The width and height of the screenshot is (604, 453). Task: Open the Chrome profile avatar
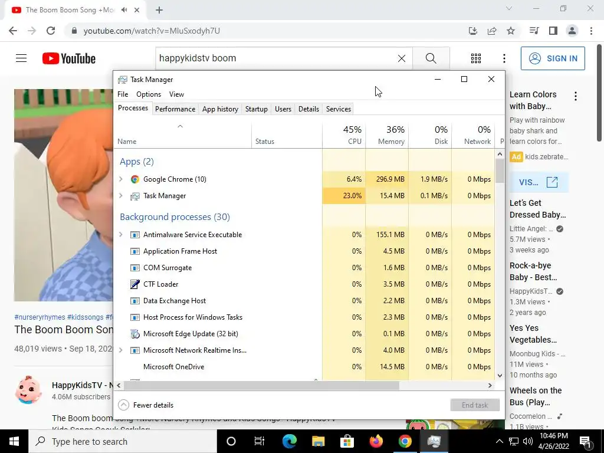[572, 31]
